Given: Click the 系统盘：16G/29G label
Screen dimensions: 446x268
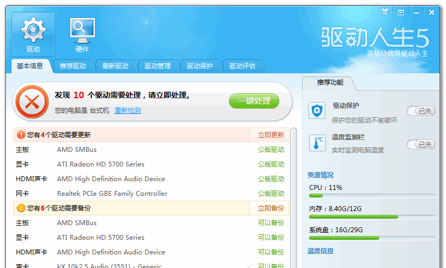Looking at the screenshot, I should 336,229.
